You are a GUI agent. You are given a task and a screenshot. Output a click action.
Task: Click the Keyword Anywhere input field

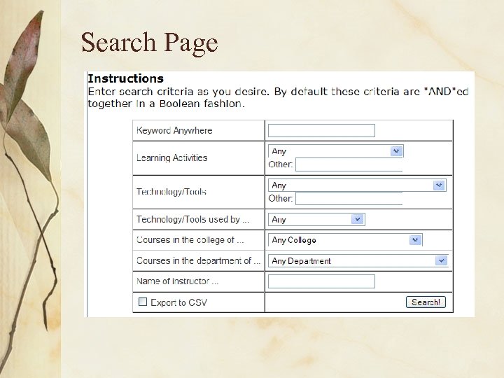(321, 130)
